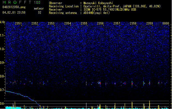Click the 'Observer' field label
Viewport: 172px width, 109px height.
click(x=56, y=3)
